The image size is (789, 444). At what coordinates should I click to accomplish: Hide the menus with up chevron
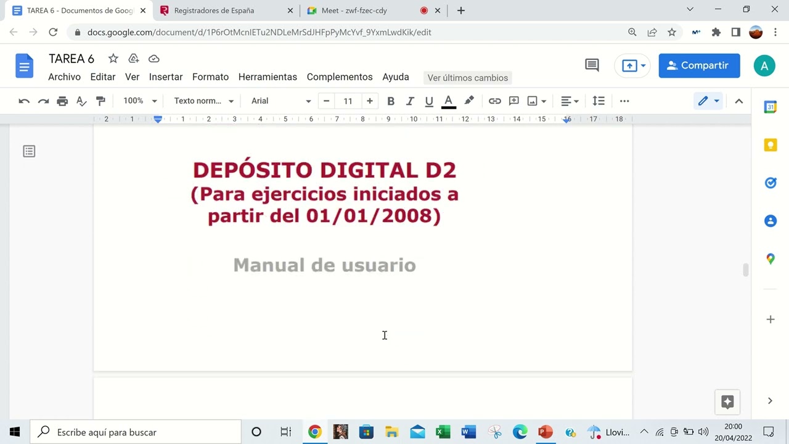(739, 101)
